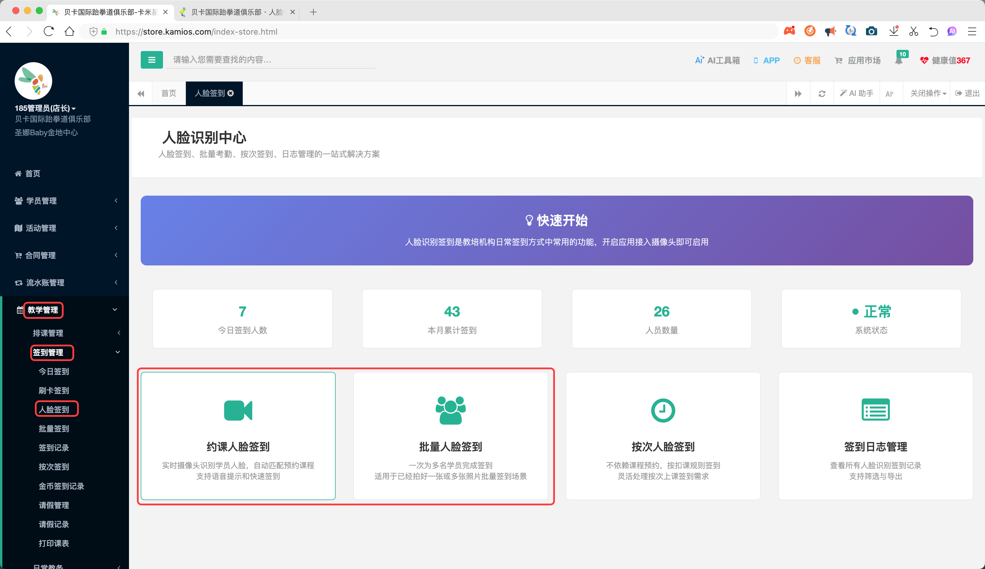Image resolution: width=985 pixels, height=569 pixels.
Task: Open 185管理员(店长) user dropdown
Action: click(x=45, y=108)
